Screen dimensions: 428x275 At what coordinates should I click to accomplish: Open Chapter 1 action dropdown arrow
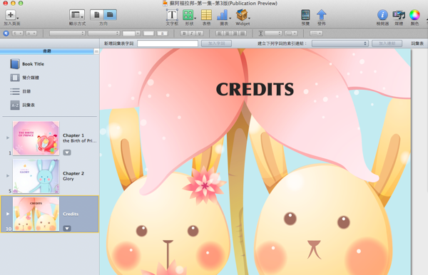(x=67, y=152)
